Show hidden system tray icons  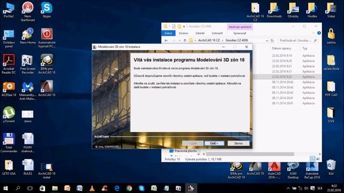tap(288, 188)
